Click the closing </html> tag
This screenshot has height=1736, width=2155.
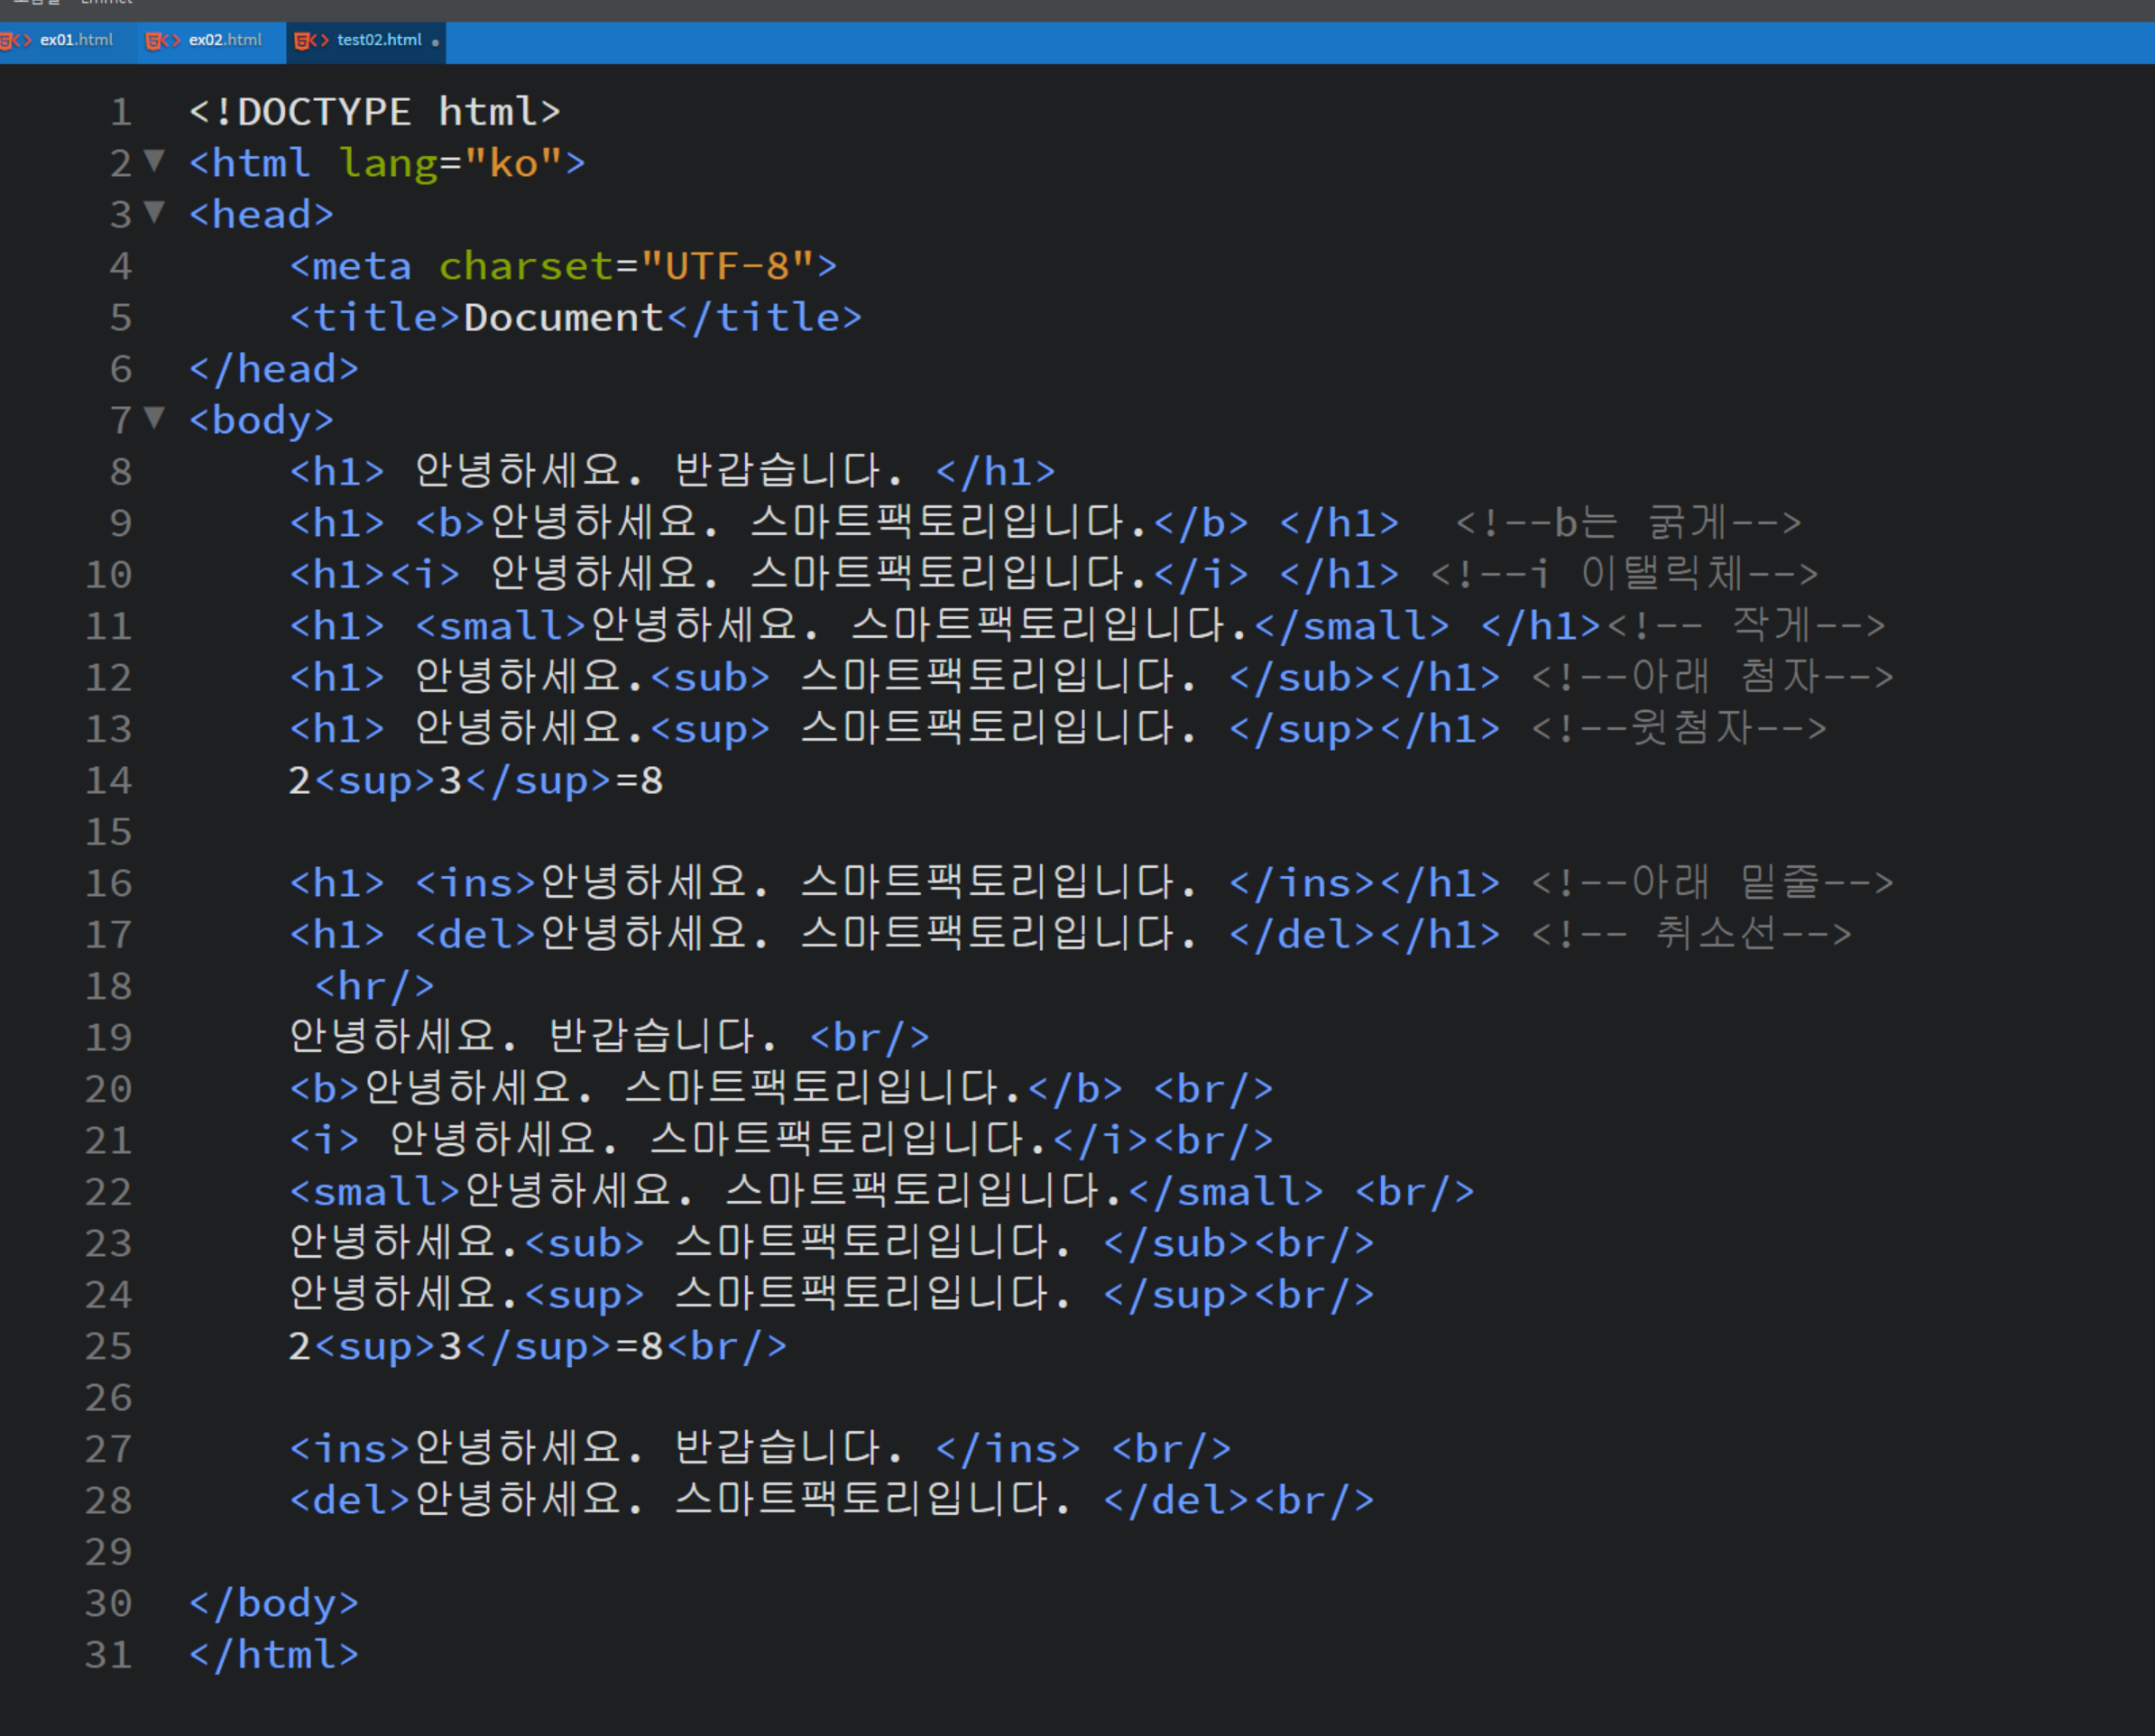click(274, 1654)
